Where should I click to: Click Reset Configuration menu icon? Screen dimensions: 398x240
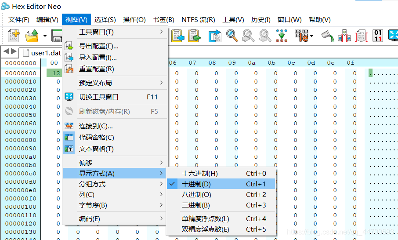69,69
